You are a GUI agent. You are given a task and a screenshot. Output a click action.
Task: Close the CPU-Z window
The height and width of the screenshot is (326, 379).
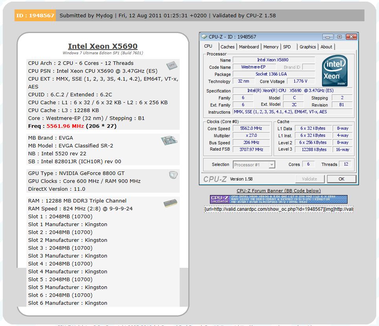pos(351,37)
